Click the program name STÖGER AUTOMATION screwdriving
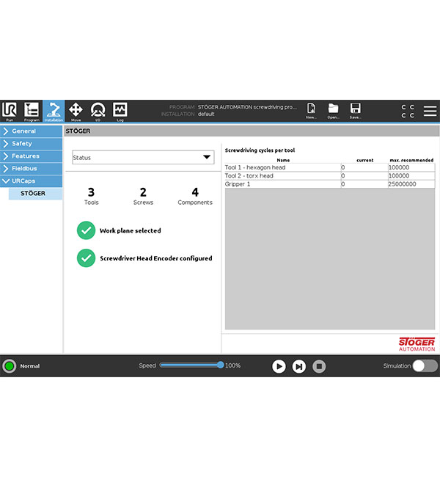Image resolution: width=440 pixels, height=477 pixels. (247, 107)
